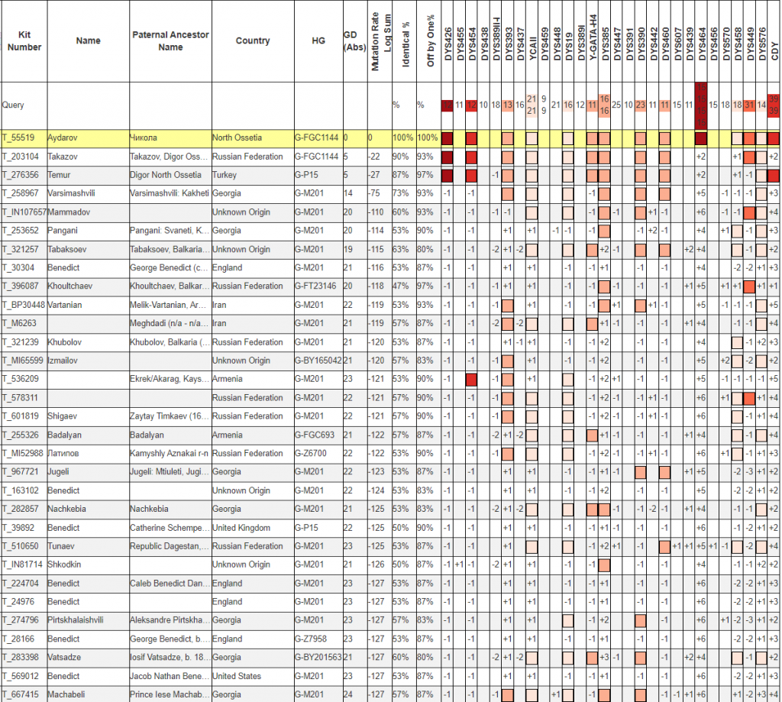Sort by the Paternal Ancestor Name column
The width and height of the screenshot is (782, 702).
170,41
